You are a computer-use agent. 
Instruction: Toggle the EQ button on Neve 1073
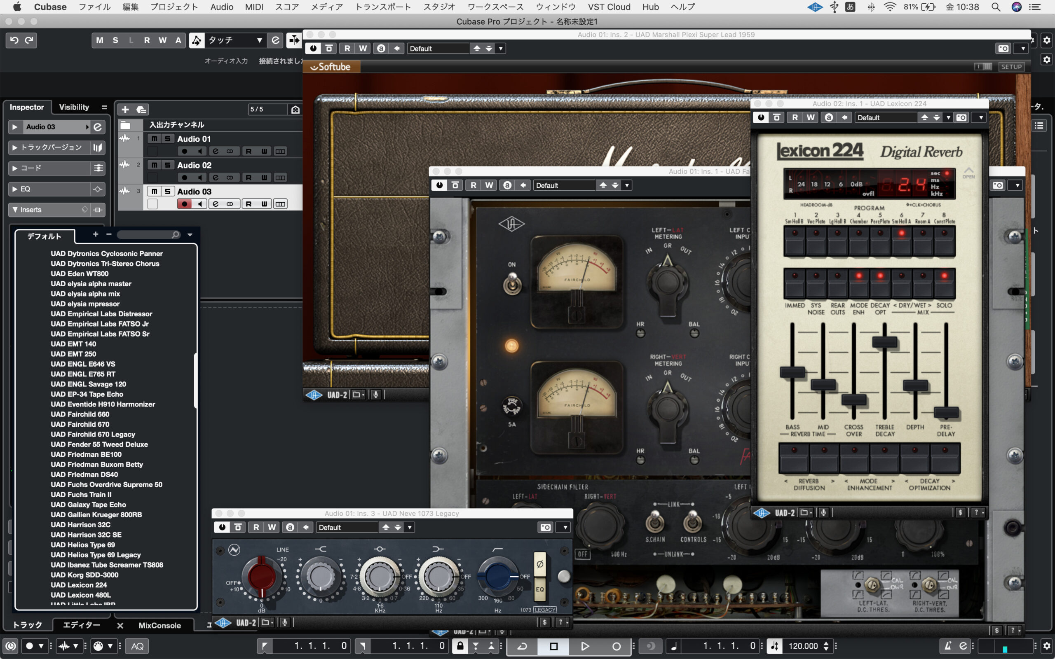pos(540,589)
